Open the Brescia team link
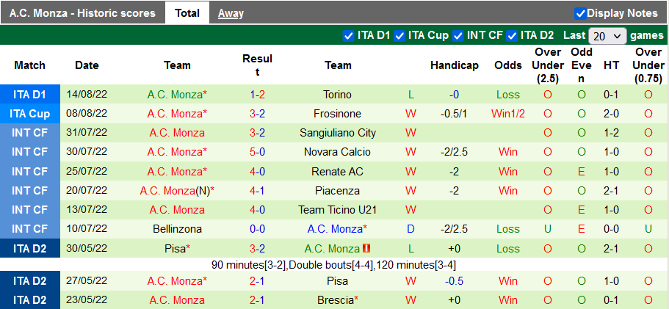Screen dimensions: 669x309 pos(336,300)
